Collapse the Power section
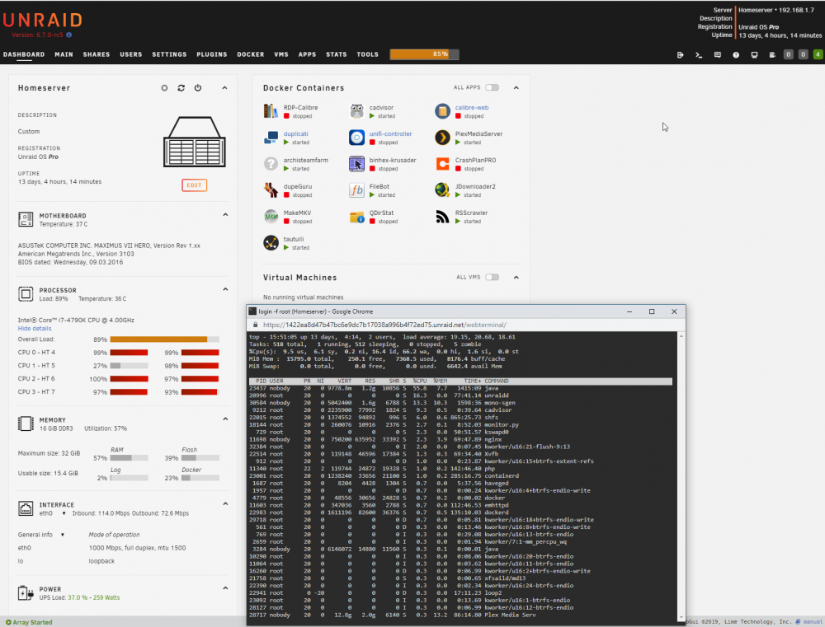Viewport: 825px width, 627px height. click(x=225, y=588)
